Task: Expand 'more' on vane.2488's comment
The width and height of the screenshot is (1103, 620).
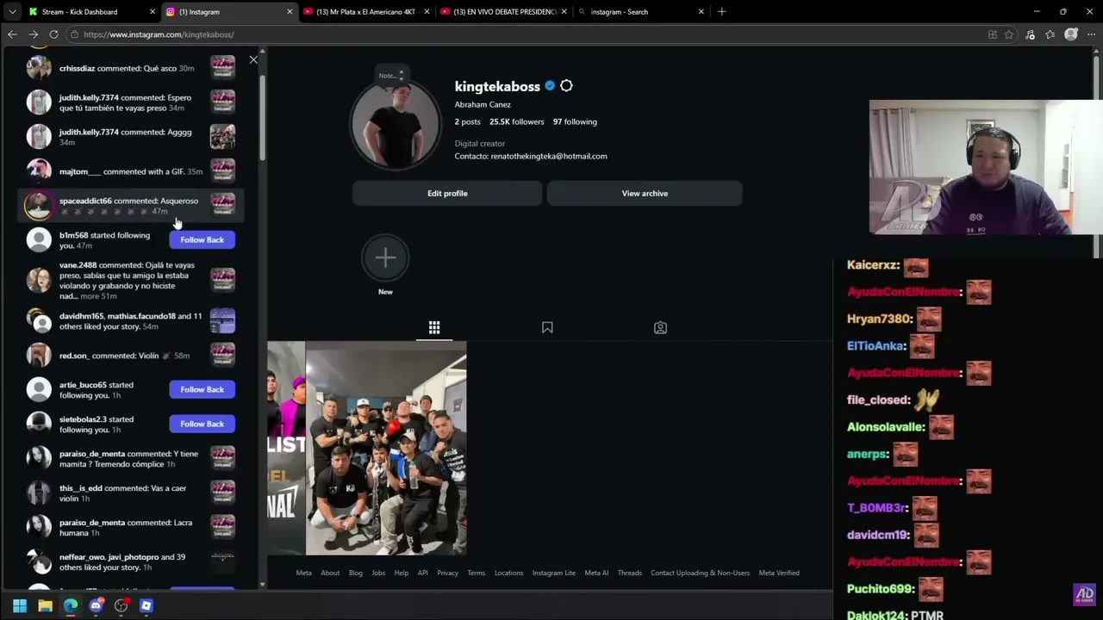Action: (90, 296)
